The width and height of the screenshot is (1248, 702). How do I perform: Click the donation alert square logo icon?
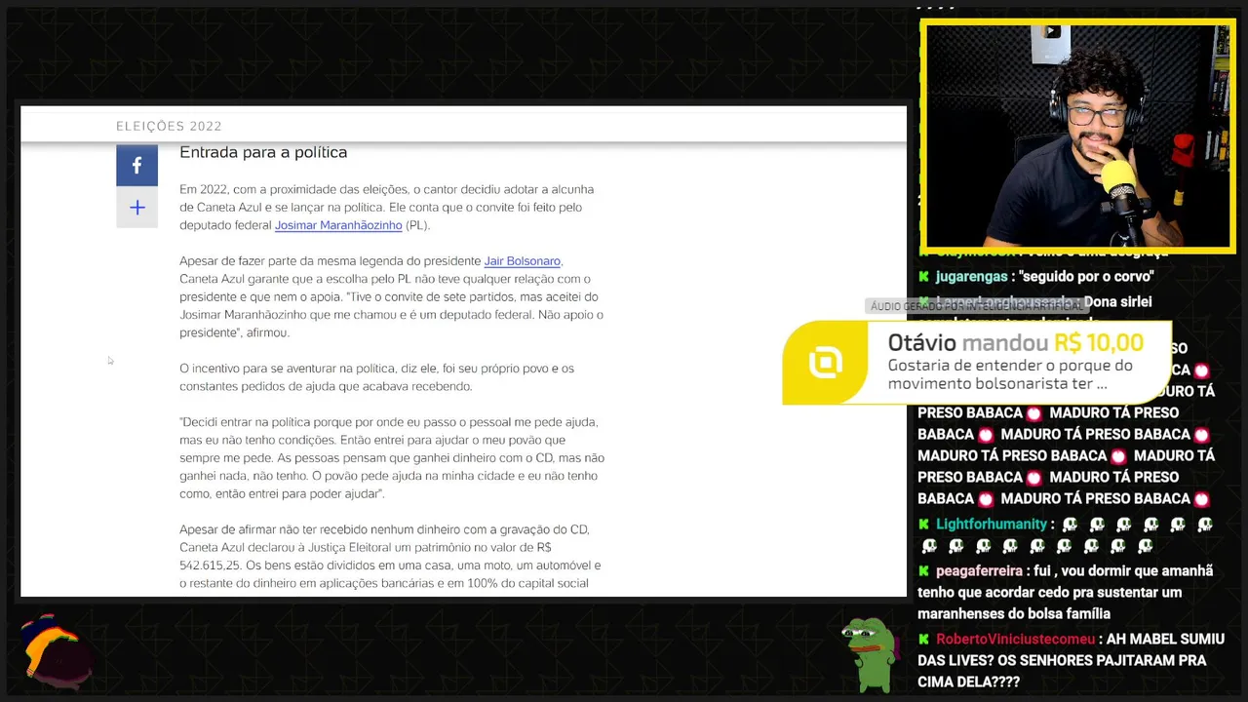(x=825, y=363)
